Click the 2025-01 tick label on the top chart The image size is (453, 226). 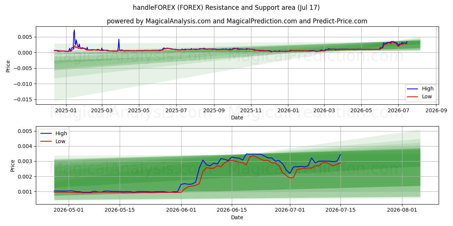pos(66,110)
